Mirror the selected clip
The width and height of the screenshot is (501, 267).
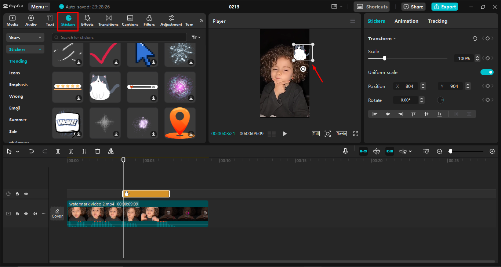coord(110,151)
